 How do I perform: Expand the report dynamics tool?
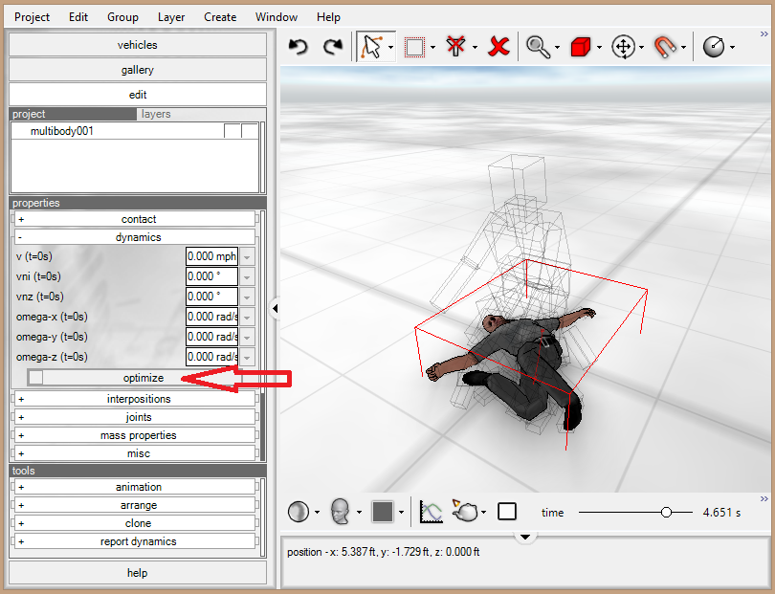pos(135,541)
